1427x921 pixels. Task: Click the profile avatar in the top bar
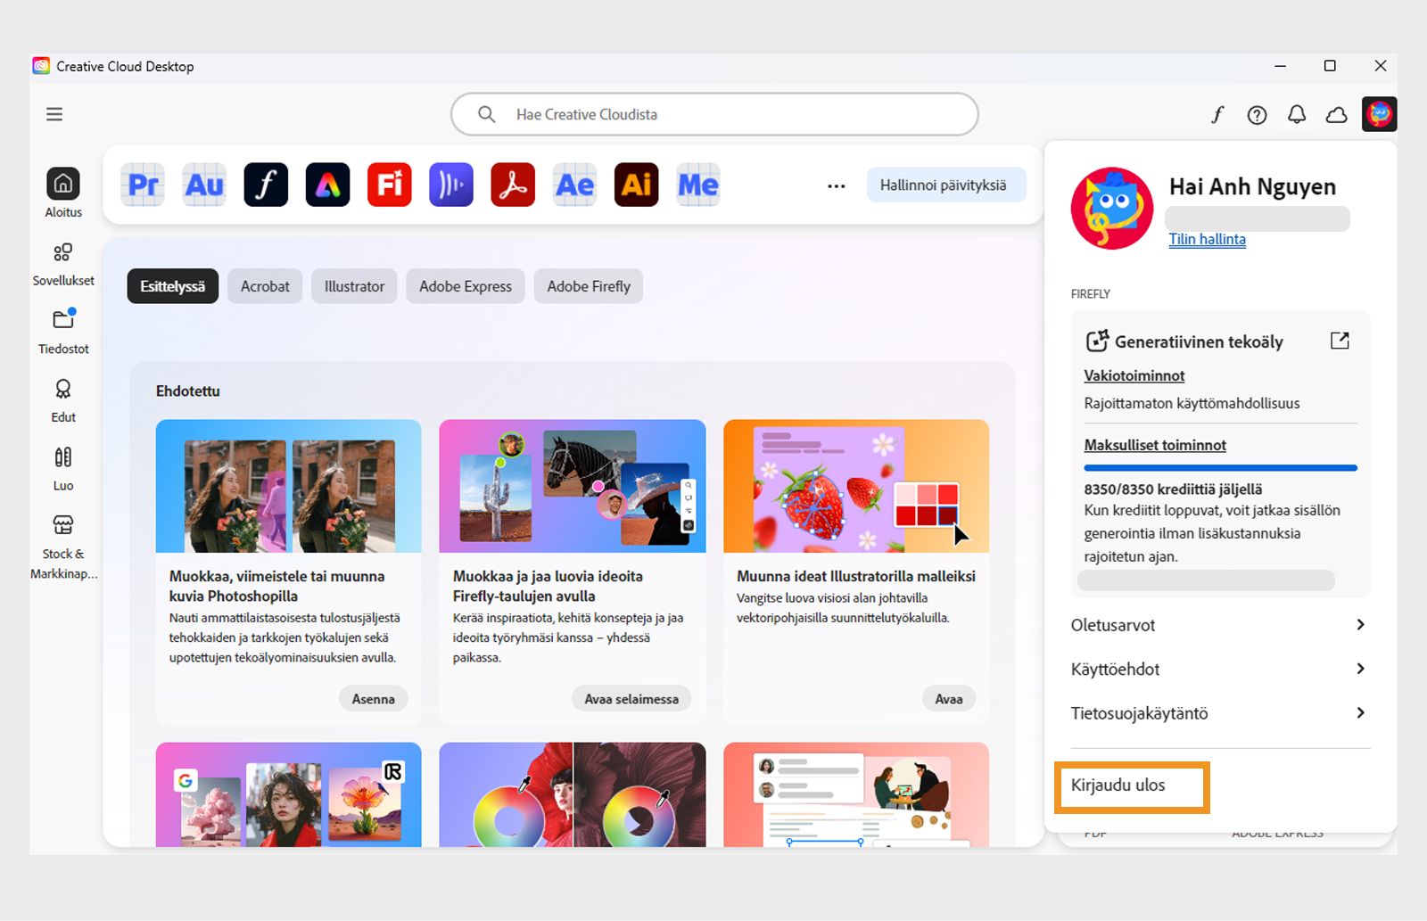coord(1379,114)
